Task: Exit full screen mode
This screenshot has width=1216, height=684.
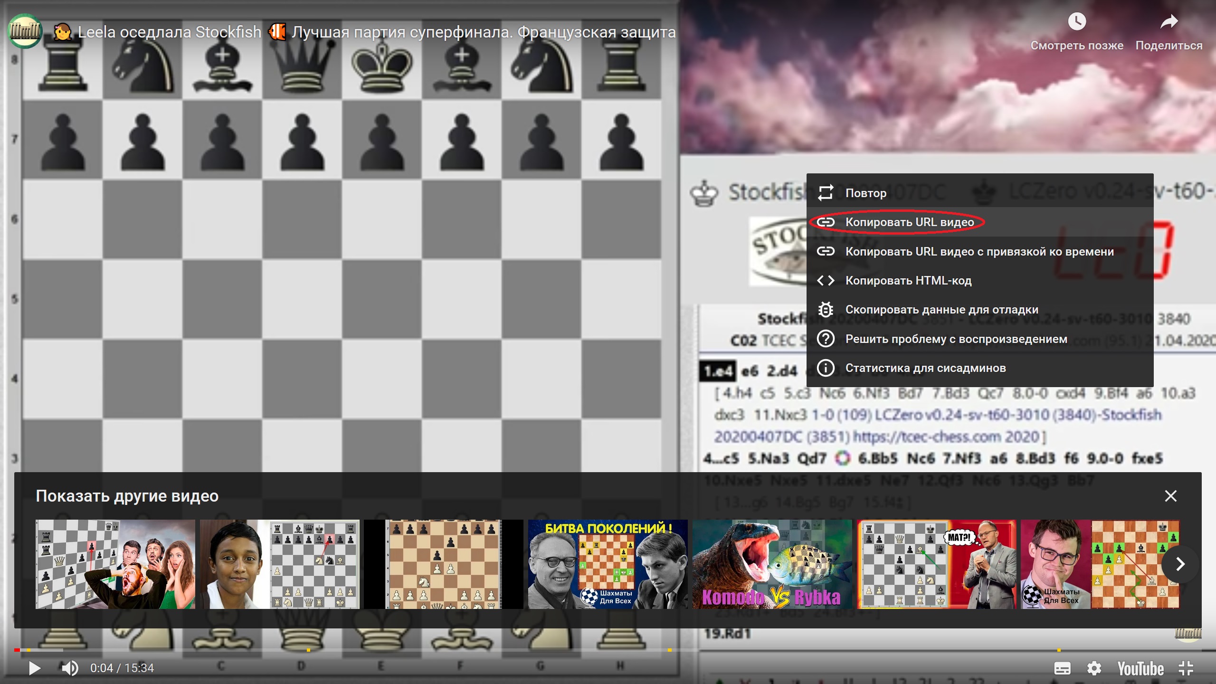Action: click(x=1186, y=668)
